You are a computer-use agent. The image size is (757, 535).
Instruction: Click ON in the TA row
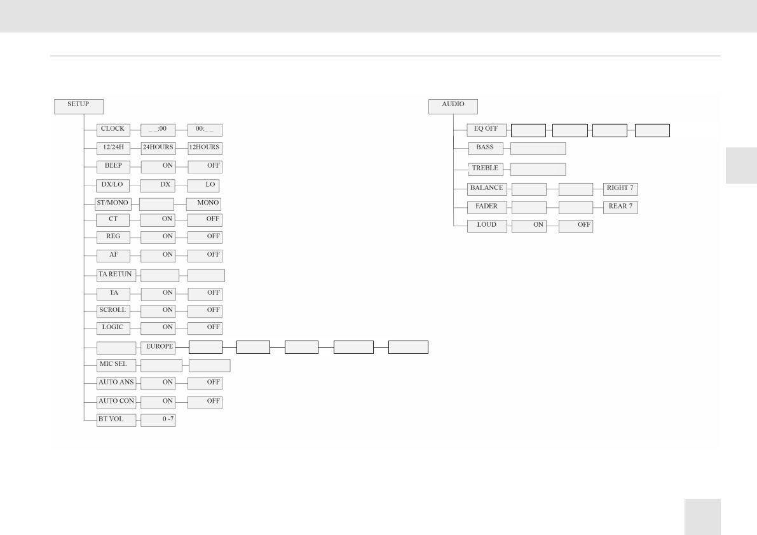point(158,294)
